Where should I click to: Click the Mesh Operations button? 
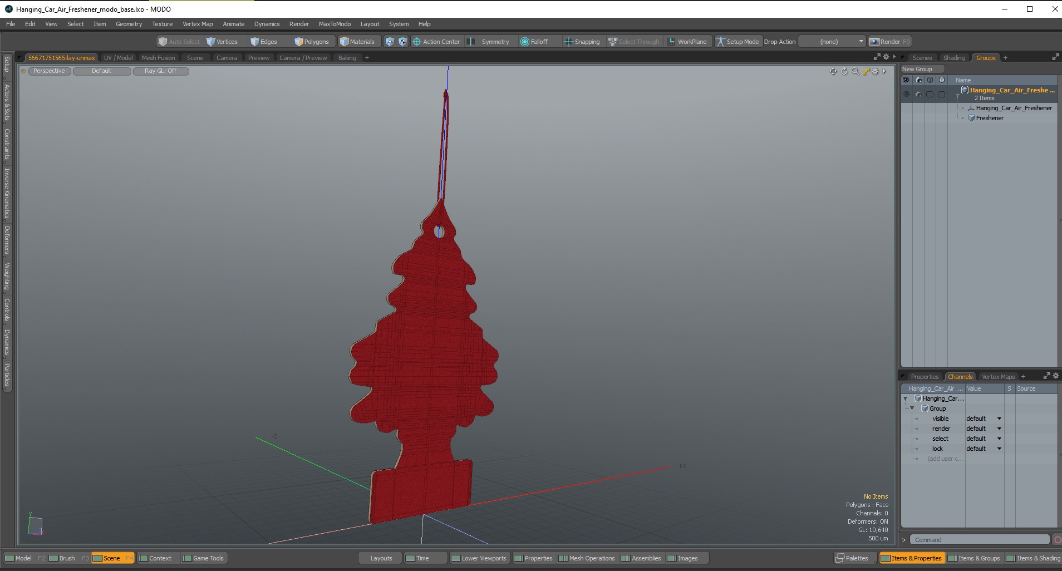[x=587, y=558]
